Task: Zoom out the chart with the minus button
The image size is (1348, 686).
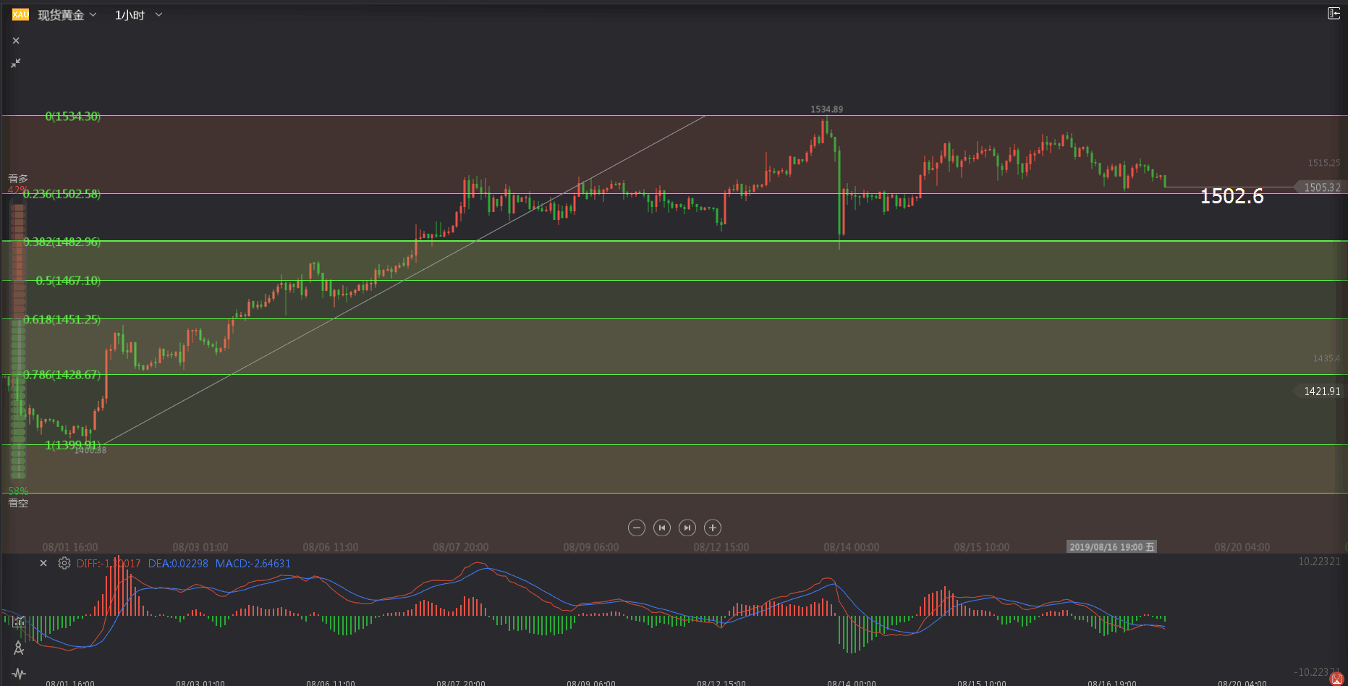Action: pos(637,528)
